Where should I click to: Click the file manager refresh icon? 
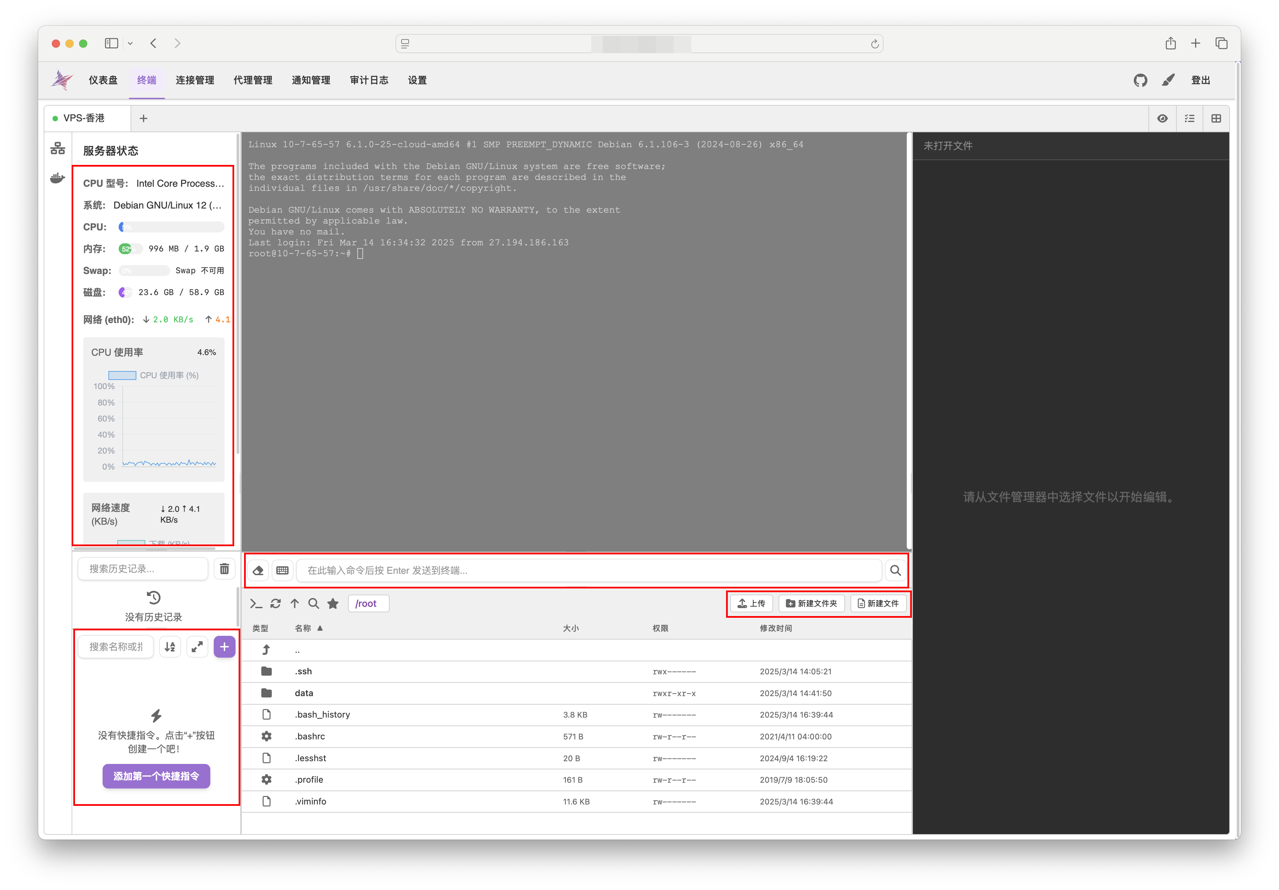275,603
